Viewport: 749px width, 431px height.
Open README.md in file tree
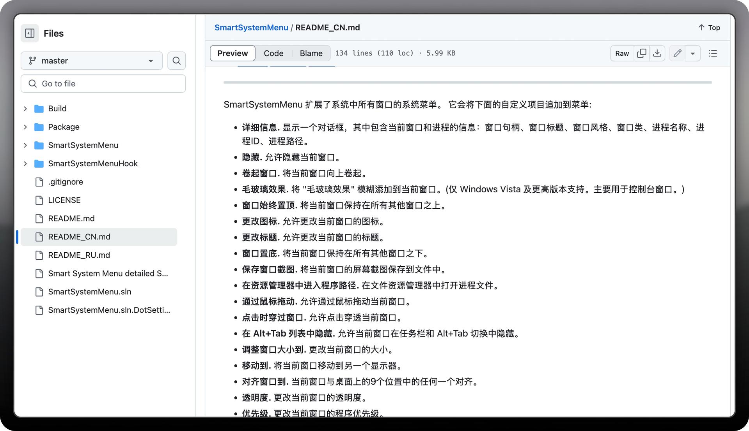(71, 218)
